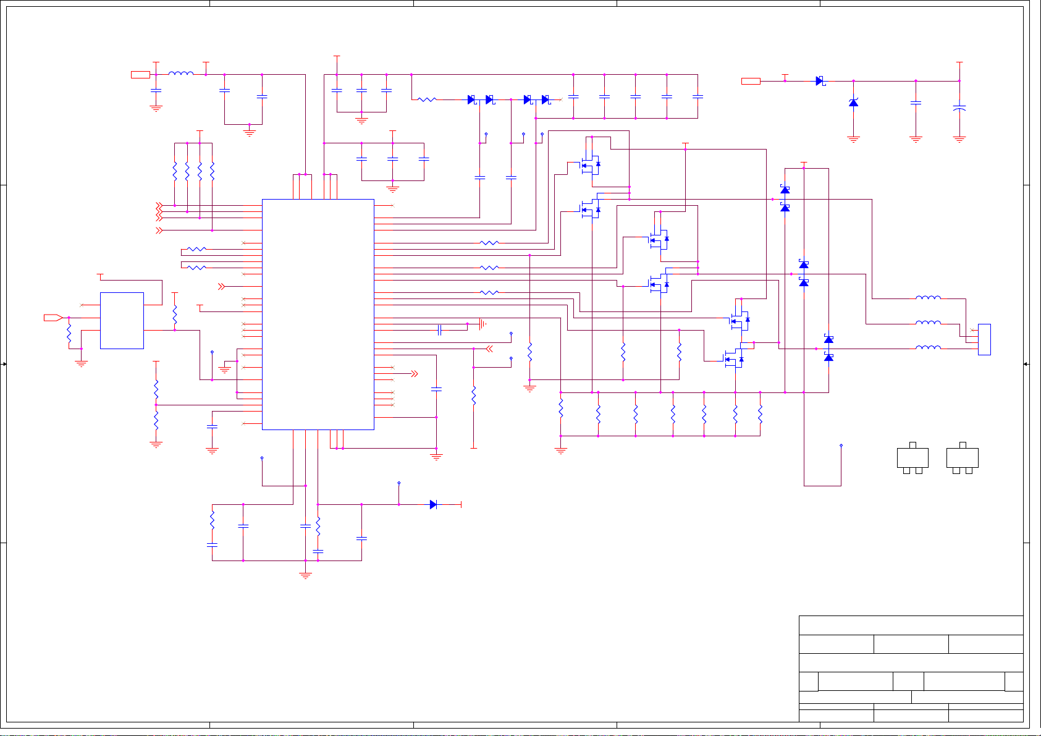Select the three-pin connector after the output inductors
1041x736 pixels.
(984, 339)
